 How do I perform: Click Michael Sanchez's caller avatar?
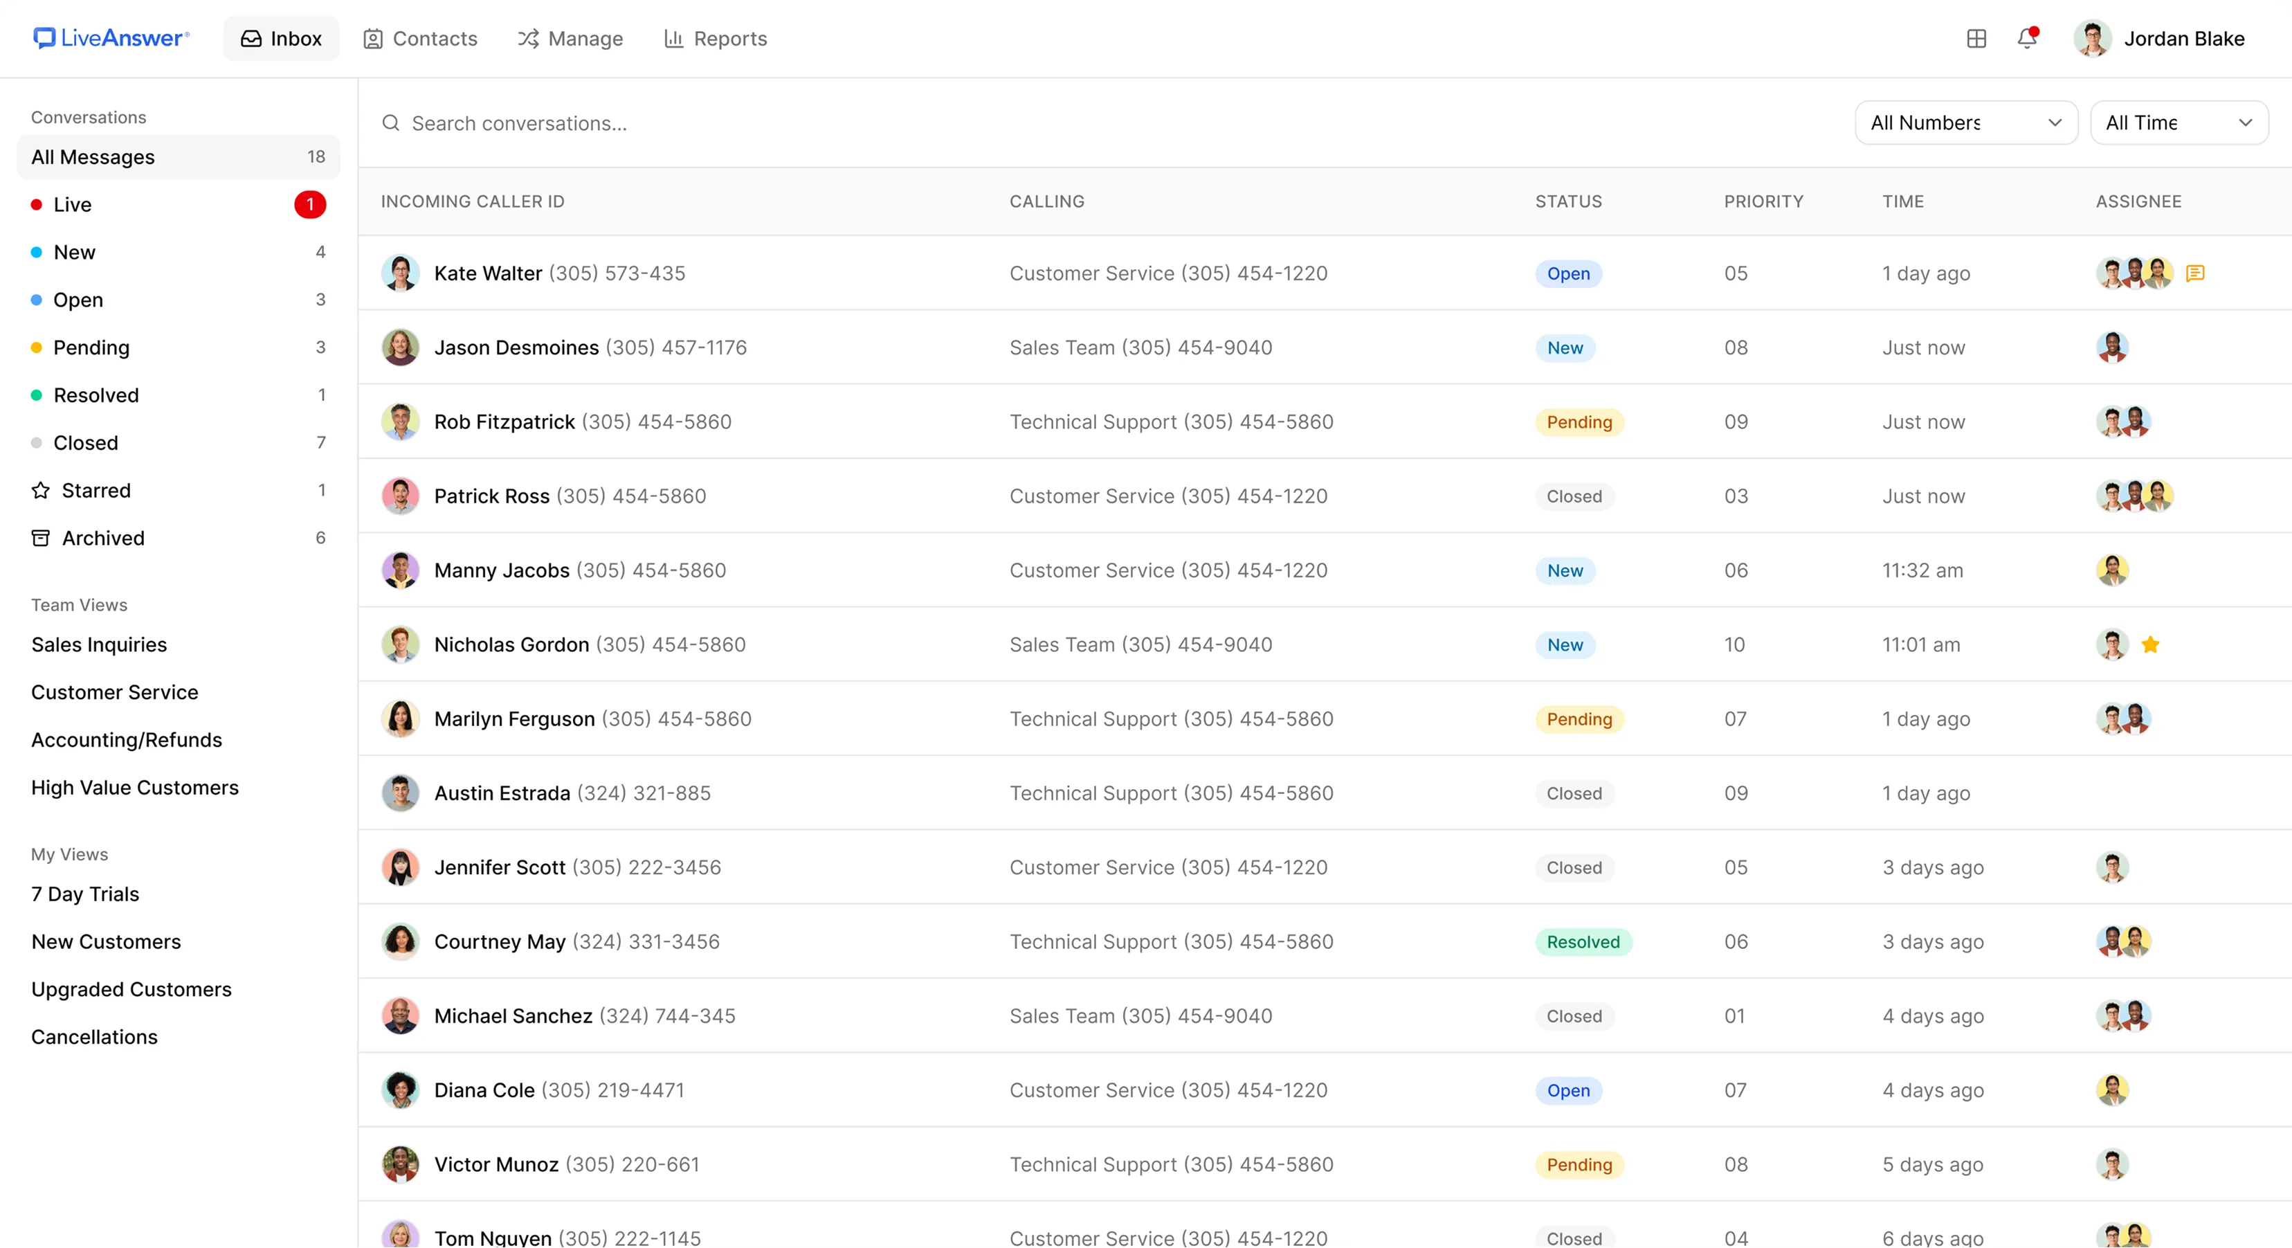[401, 1015]
